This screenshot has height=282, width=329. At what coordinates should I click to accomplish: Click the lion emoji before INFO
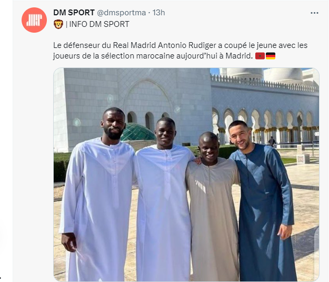click(x=58, y=24)
